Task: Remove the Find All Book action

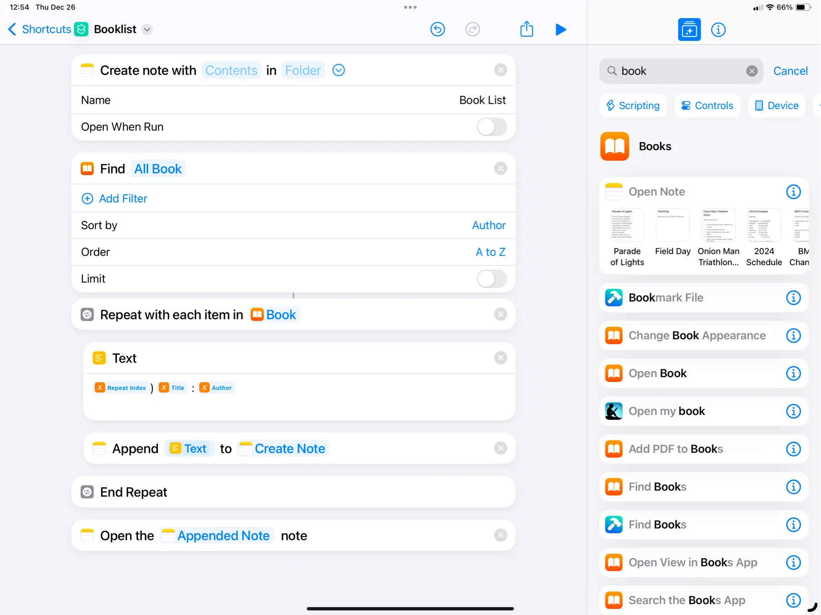Action: pyautogui.click(x=501, y=169)
